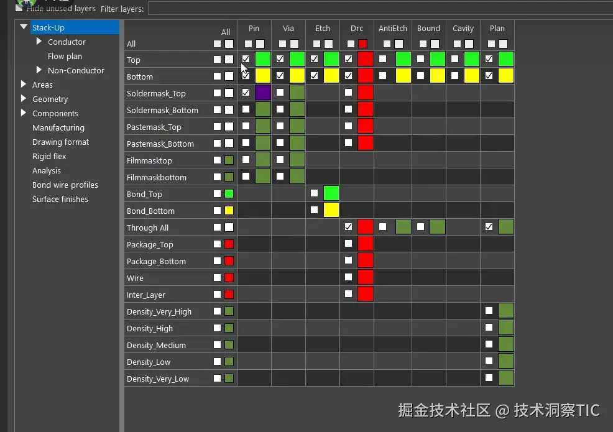Viewport: 613px width, 432px height.
Task: Uncheck the Soldermask_Top Pin checkbox
Action: coord(246,93)
